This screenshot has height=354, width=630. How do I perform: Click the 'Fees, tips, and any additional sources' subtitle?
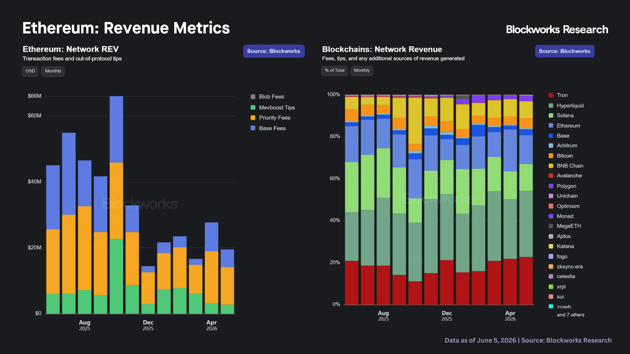(393, 58)
